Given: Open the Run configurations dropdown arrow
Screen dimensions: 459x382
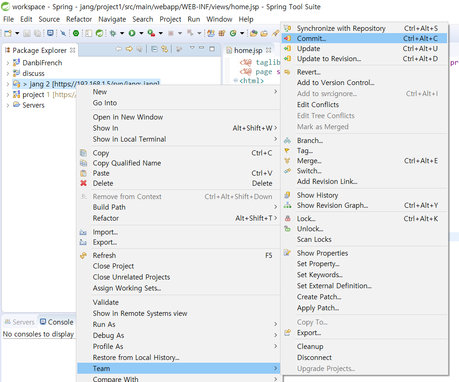Looking at the screenshot, I should point(141,34).
